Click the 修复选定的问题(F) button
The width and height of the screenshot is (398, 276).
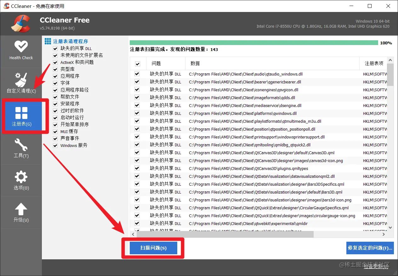(370, 248)
